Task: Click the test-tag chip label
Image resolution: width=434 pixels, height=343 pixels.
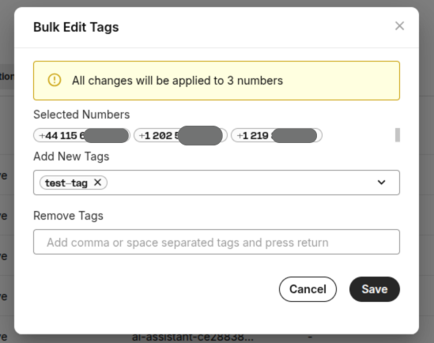Action: pyautogui.click(x=66, y=183)
